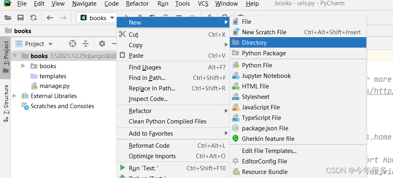The width and height of the screenshot is (393, 178).
Task: Choose Directory in New submenu
Action: [298, 42]
